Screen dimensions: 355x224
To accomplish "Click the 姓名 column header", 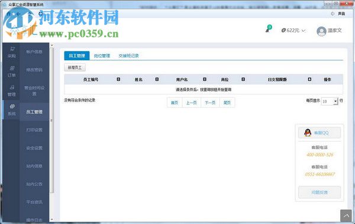I will pos(138,80).
